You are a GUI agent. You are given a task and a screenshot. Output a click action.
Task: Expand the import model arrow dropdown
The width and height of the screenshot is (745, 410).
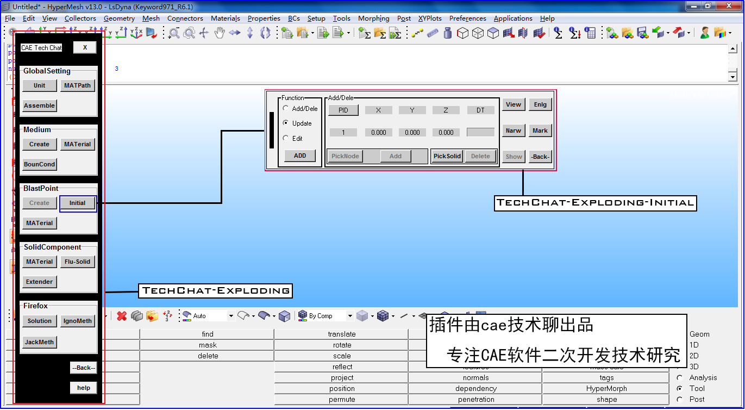pos(312,34)
